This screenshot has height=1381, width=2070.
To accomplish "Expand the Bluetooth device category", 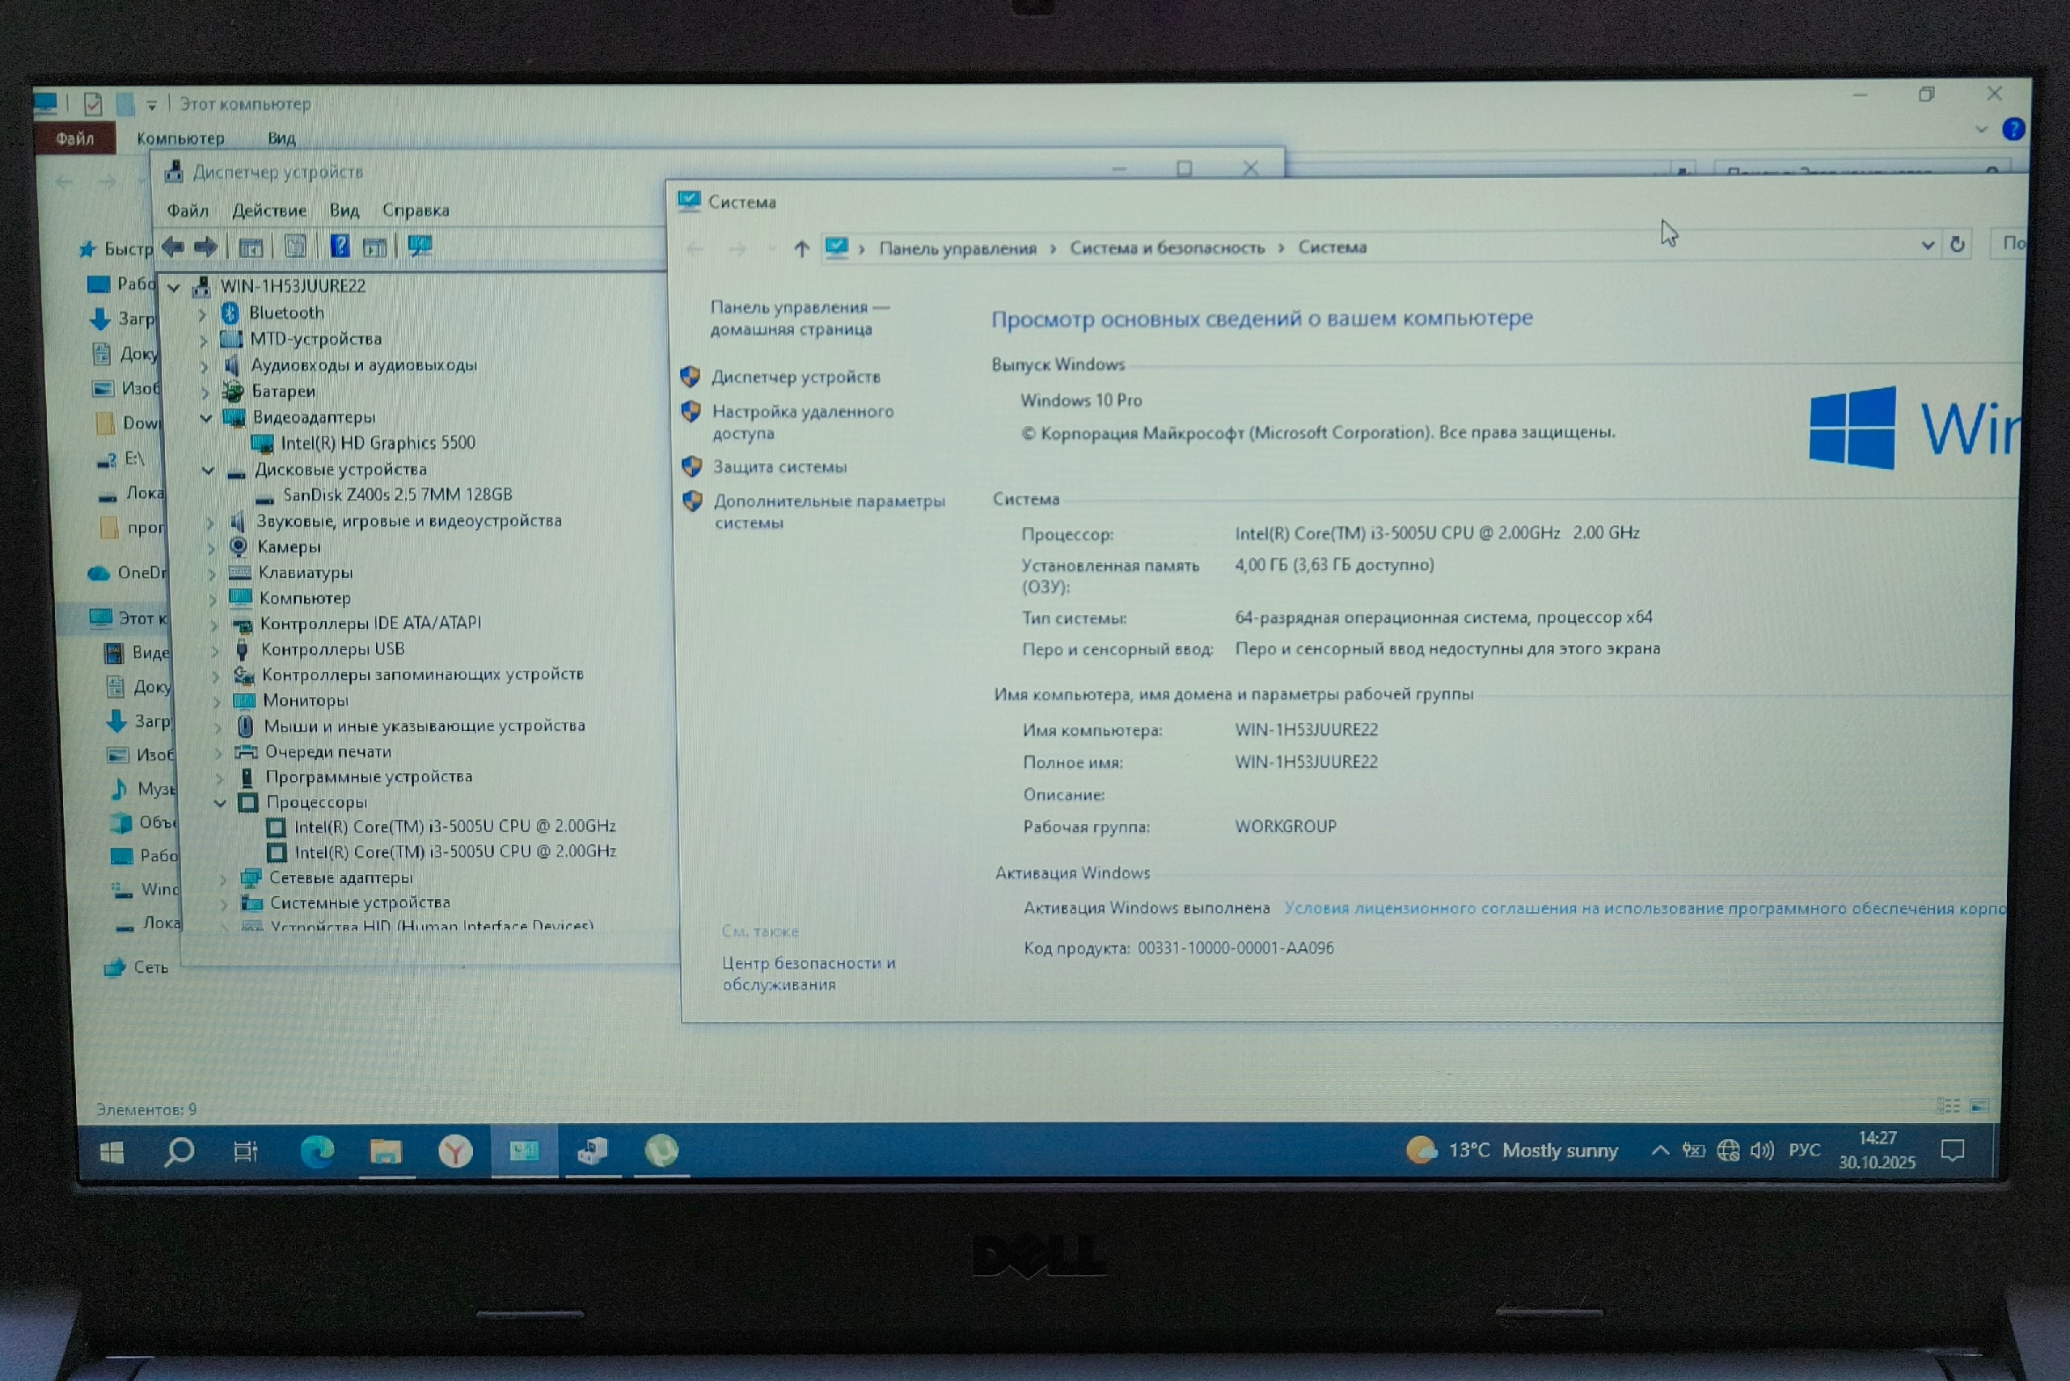I will tap(203, 314).
